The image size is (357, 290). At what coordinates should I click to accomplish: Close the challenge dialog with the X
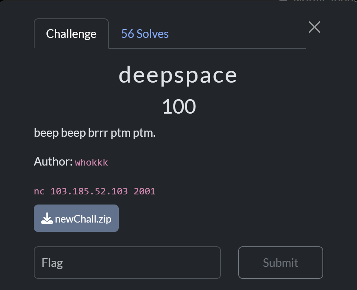coord(314,27)
